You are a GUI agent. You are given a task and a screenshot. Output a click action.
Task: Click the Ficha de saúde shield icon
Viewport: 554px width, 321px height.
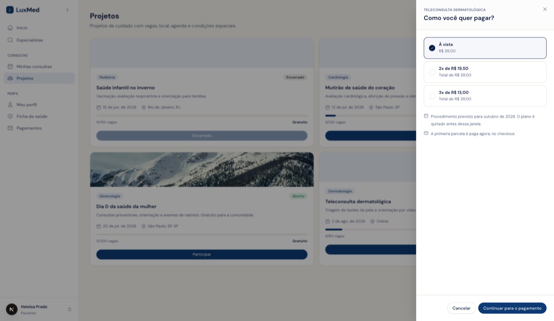tap(10, 116)
